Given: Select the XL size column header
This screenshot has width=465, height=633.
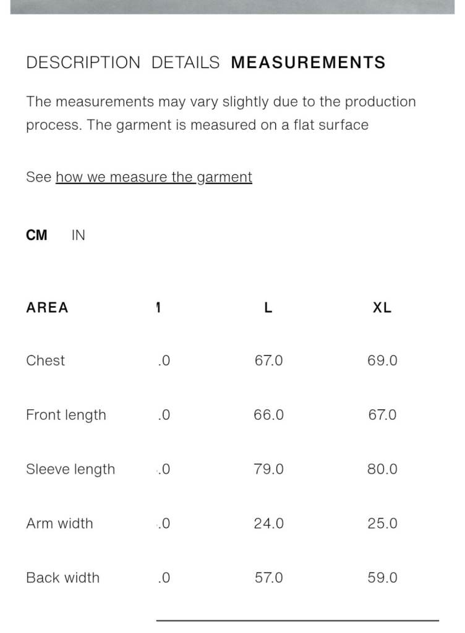Looking at the screenshot, I should point(382,307).
